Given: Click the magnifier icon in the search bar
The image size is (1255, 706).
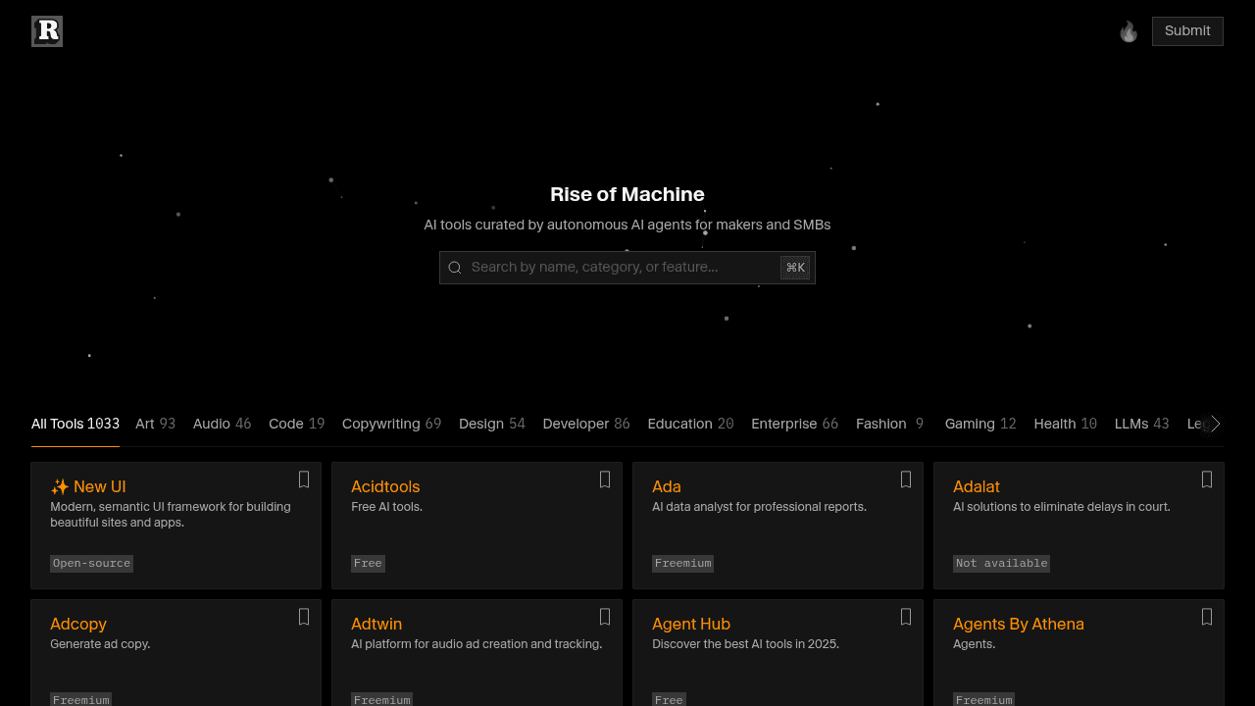Looking at the screenshot, I should click(454, 267).
